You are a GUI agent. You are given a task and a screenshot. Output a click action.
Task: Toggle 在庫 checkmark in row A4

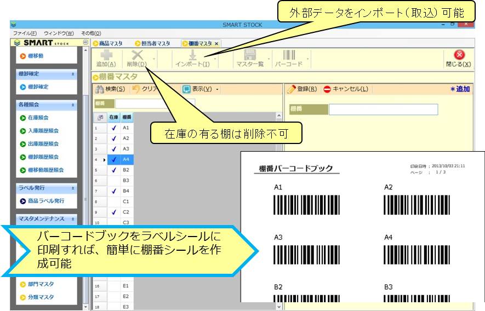click(114, 159)
